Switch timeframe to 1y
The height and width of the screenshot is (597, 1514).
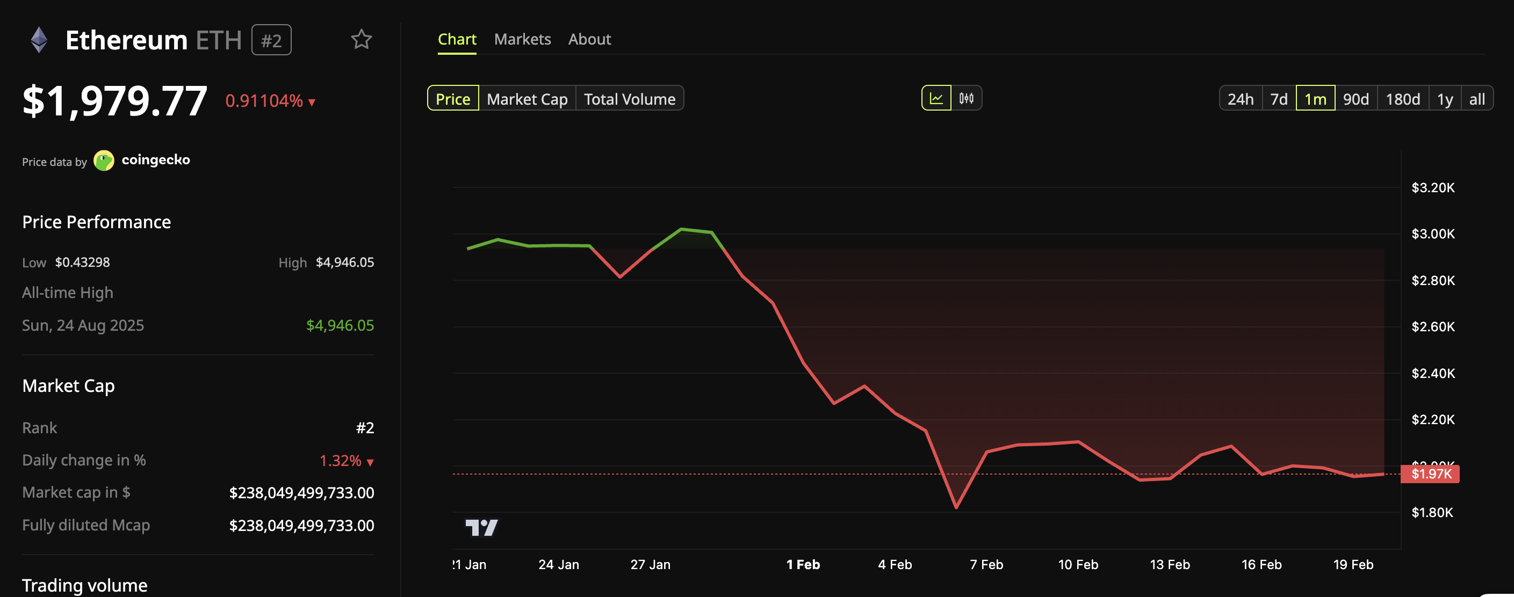pos(1445,98)
